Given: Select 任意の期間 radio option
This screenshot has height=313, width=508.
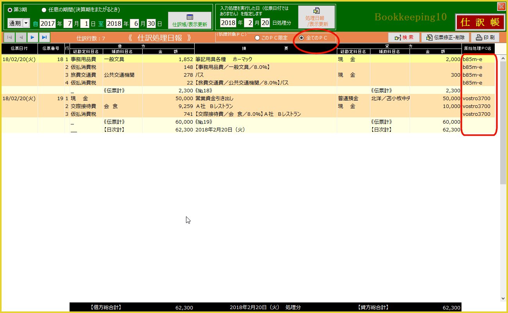Looking at the screenshot, I should (44, 10).
